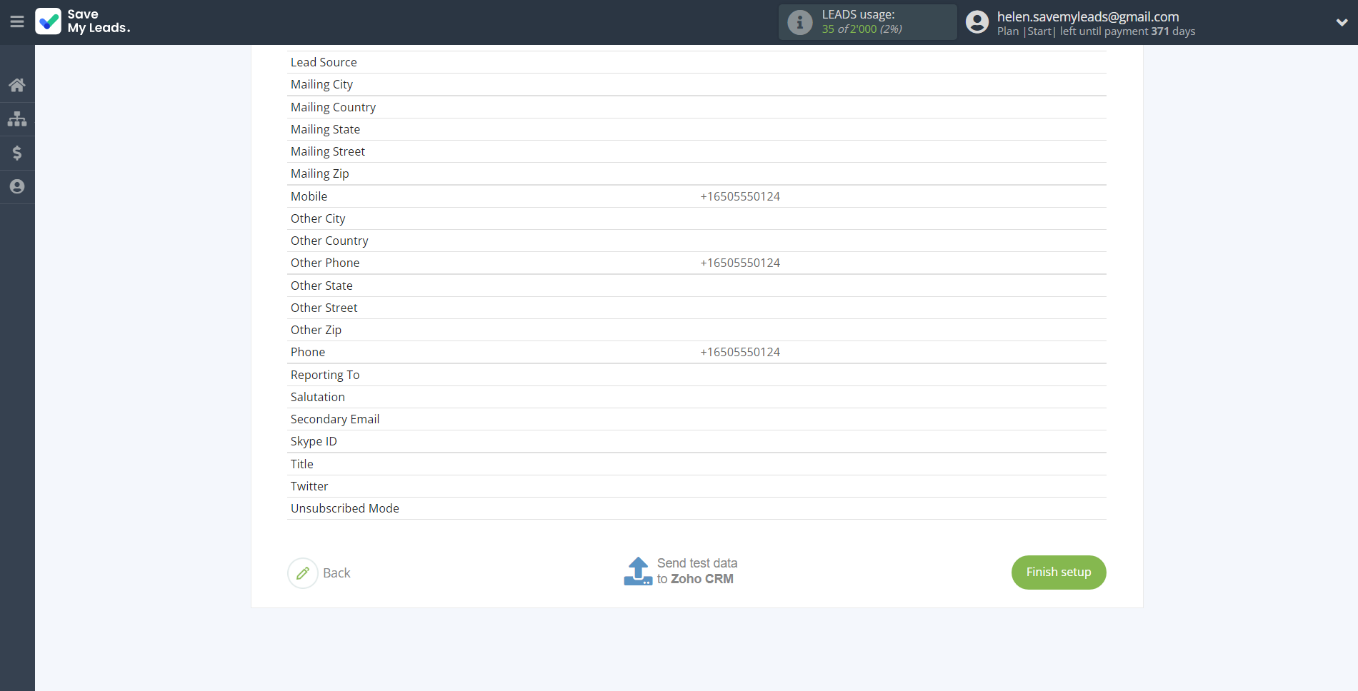Select the Twitter row

(697, 486)
